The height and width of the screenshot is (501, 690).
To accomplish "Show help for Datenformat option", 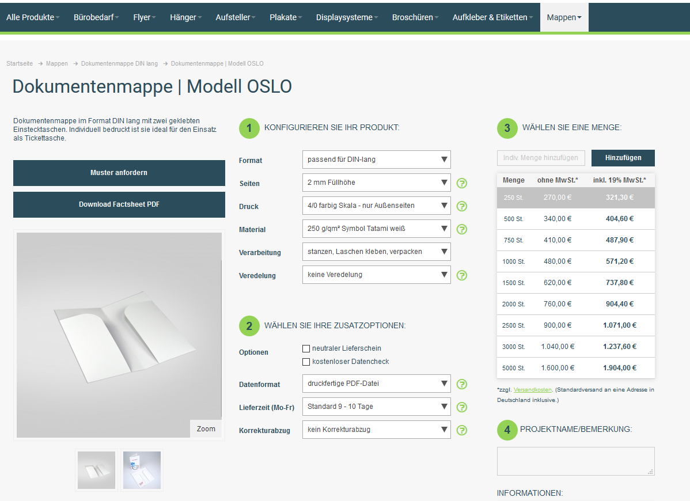I will pyautogui.click(x=461, y=384).
